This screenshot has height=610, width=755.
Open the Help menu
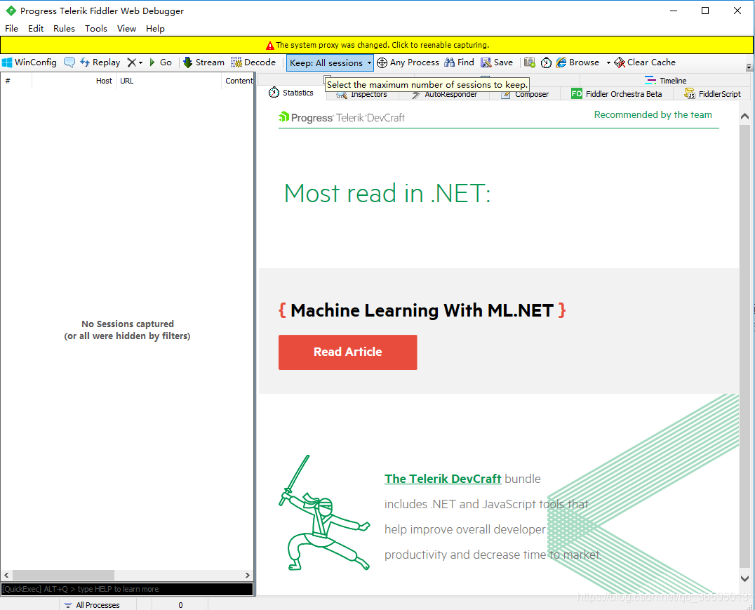pyautogui.click(x=155, y=28)
